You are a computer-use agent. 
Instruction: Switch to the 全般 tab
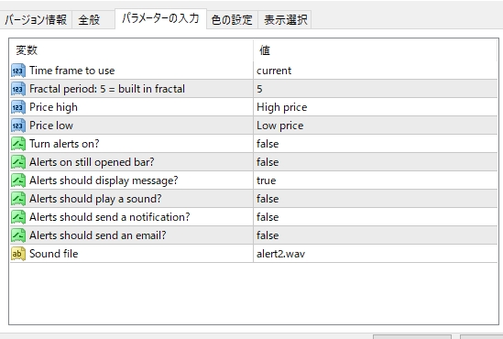pyautogui.click(x=93, y=20)
